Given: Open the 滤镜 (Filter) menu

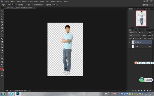Looking at the screenshot, I should (42, 2).
